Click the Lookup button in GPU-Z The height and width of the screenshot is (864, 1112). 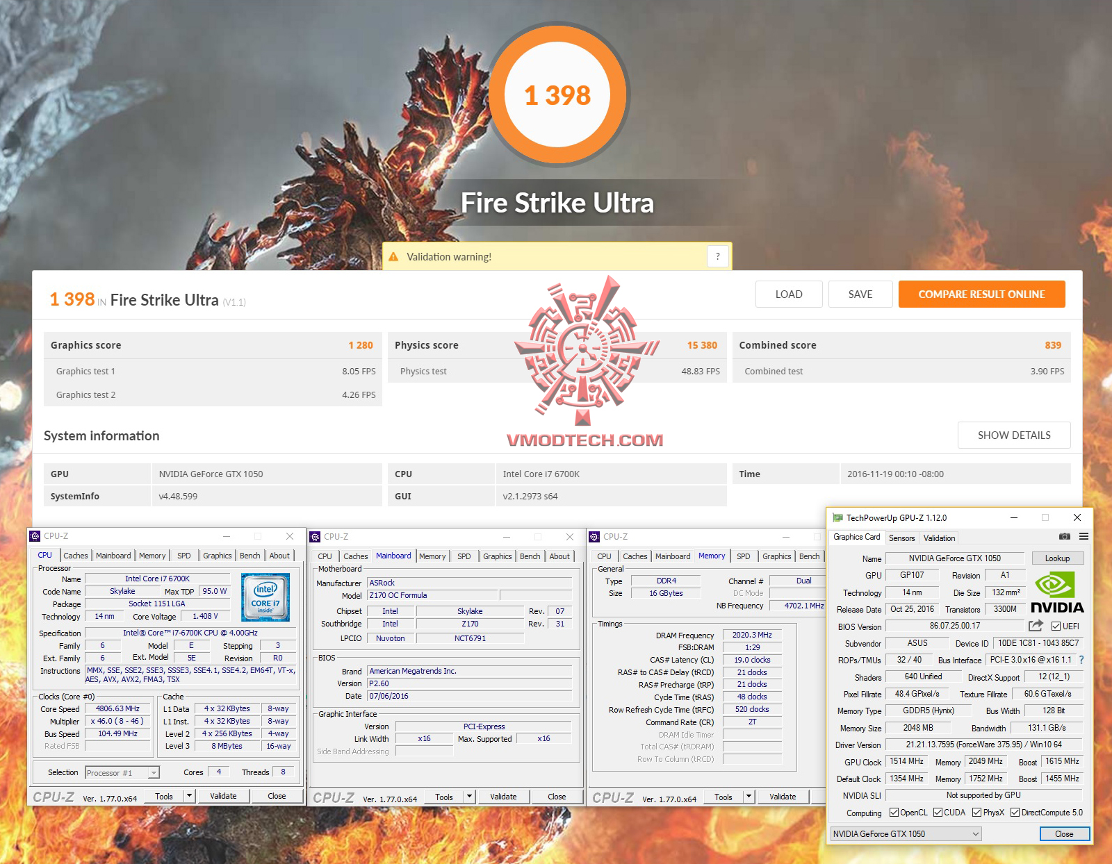[x=1057, y=558]
